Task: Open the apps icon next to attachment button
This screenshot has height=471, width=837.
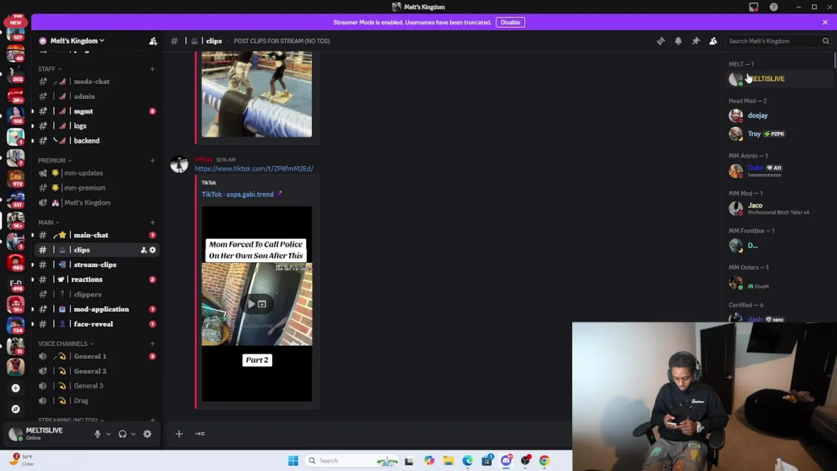Action: 199,433
